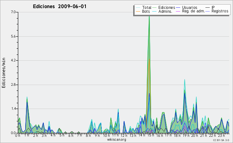Click the '1 h' x-axis label
Image resolution: width=233 pixels, height=143 pixels.
click(x=27, y=135)
